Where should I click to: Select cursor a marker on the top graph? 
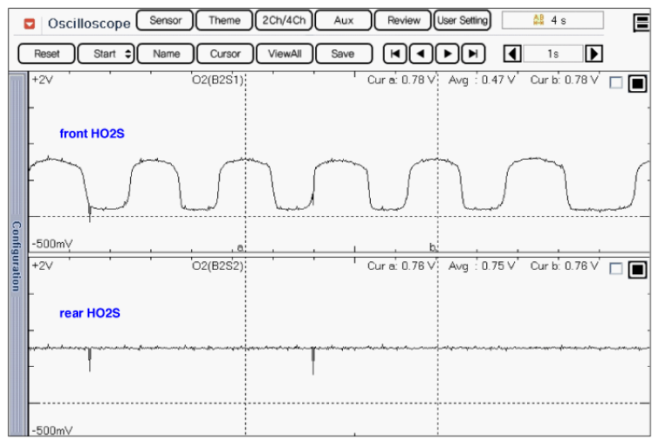[241, 248]
